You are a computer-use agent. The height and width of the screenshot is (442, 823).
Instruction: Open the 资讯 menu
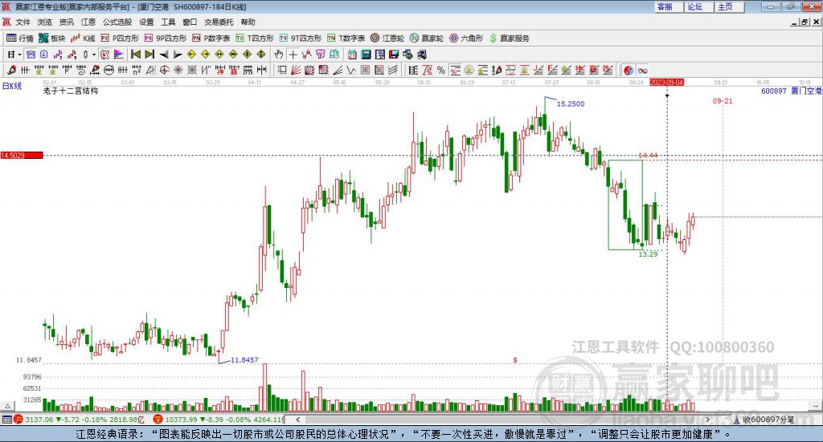(x=66, y=22)
